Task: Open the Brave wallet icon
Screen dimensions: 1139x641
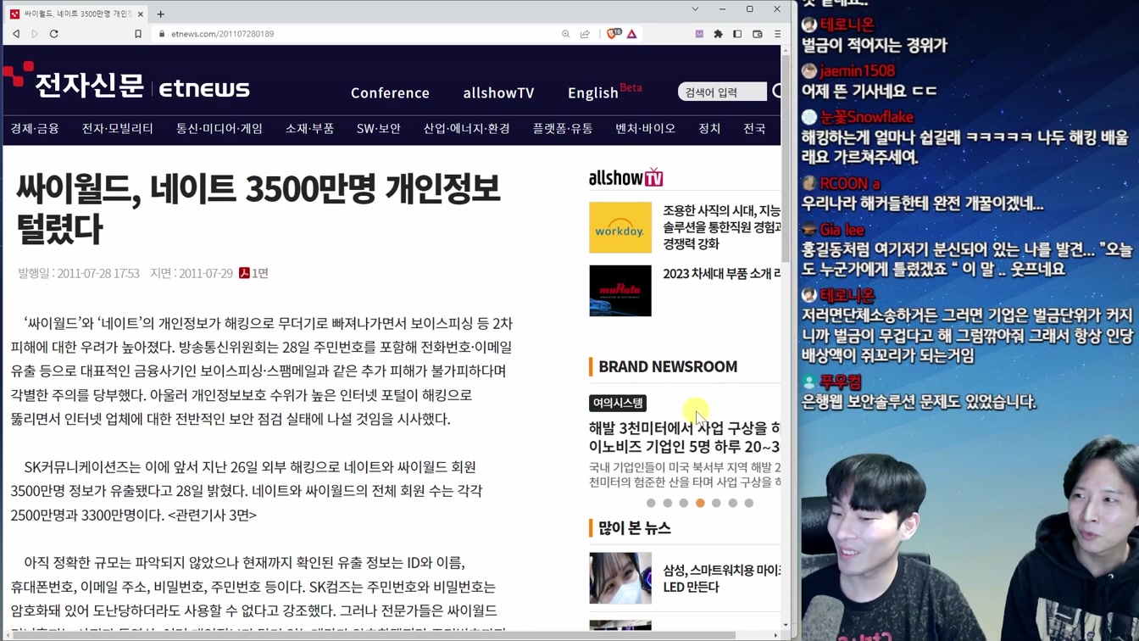Action: 758,34
